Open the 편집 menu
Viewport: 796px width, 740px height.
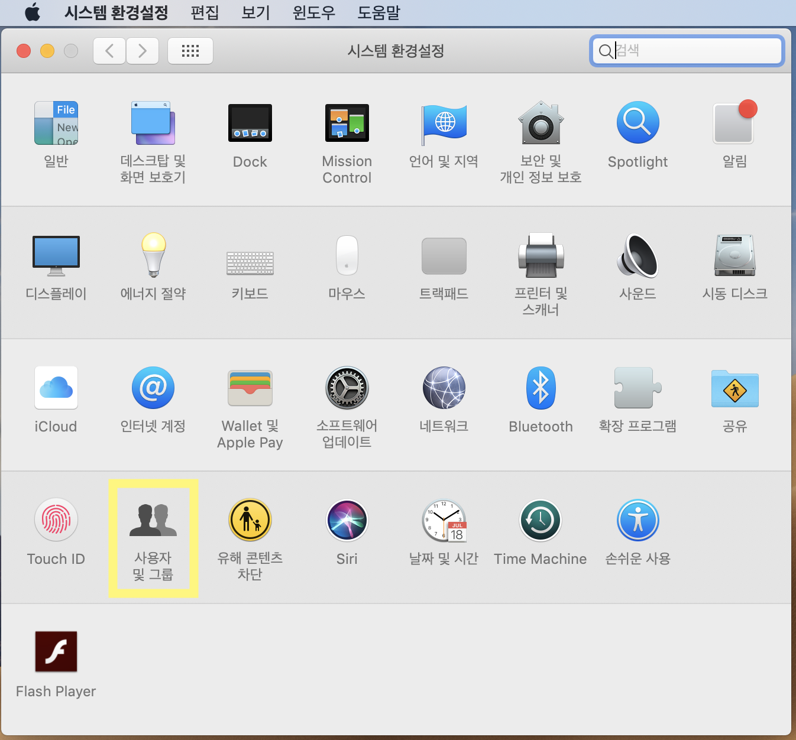coord(205,12)
